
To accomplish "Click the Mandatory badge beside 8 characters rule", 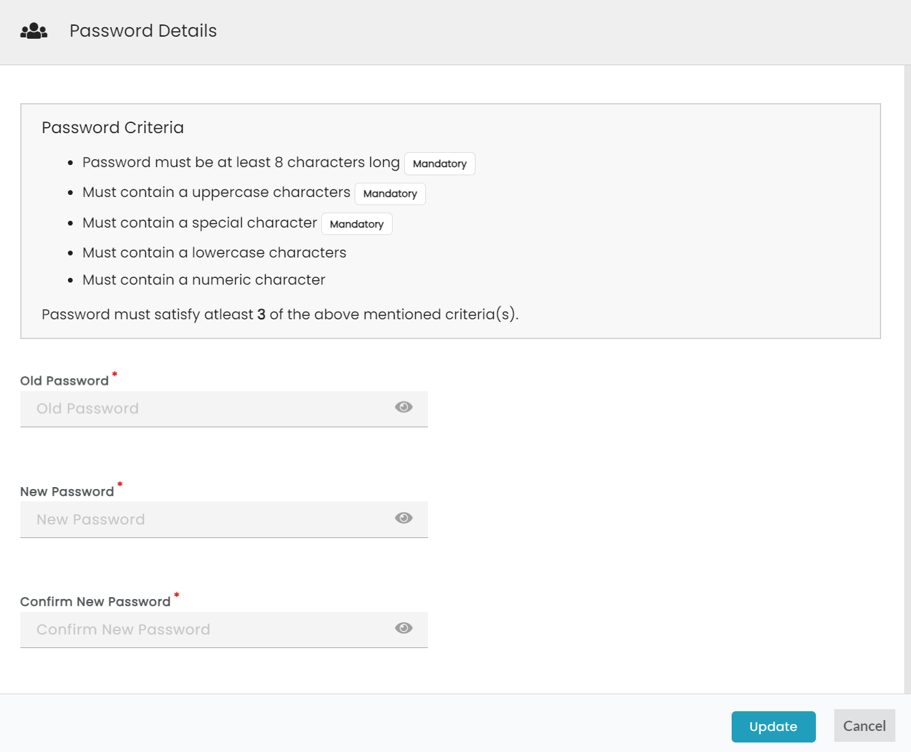I will click(440, 164).
